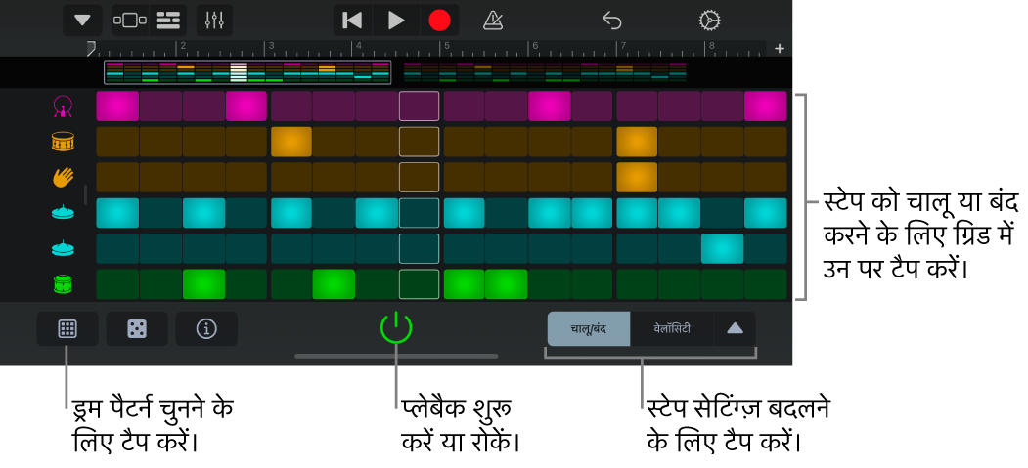Toggle the green power playback button
The height and width of the screenshot is (468, 1028).
396,328
